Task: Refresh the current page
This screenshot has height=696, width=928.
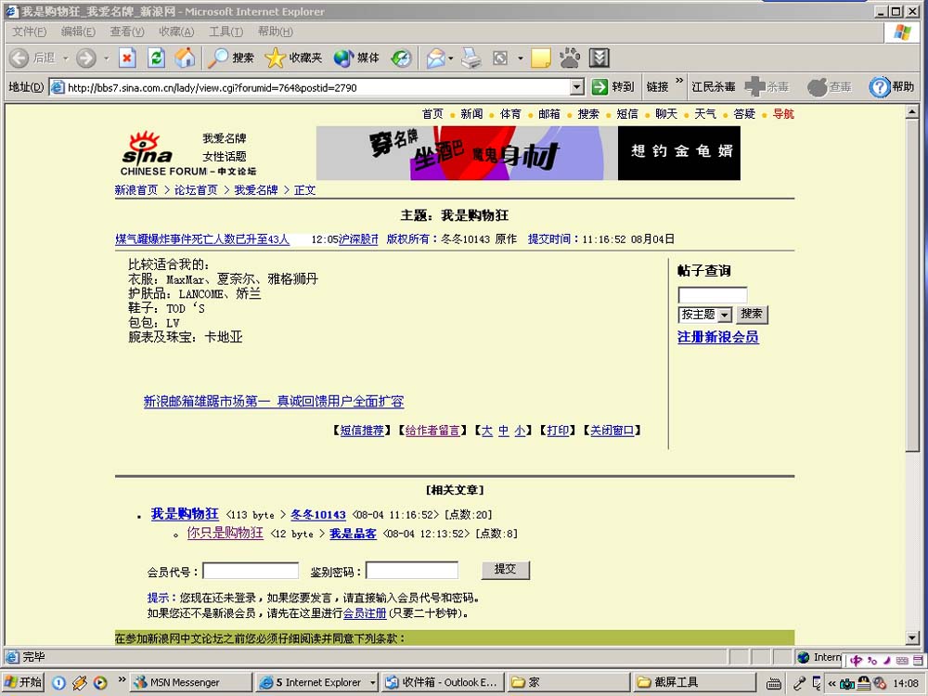Action: tap(156, 58)
